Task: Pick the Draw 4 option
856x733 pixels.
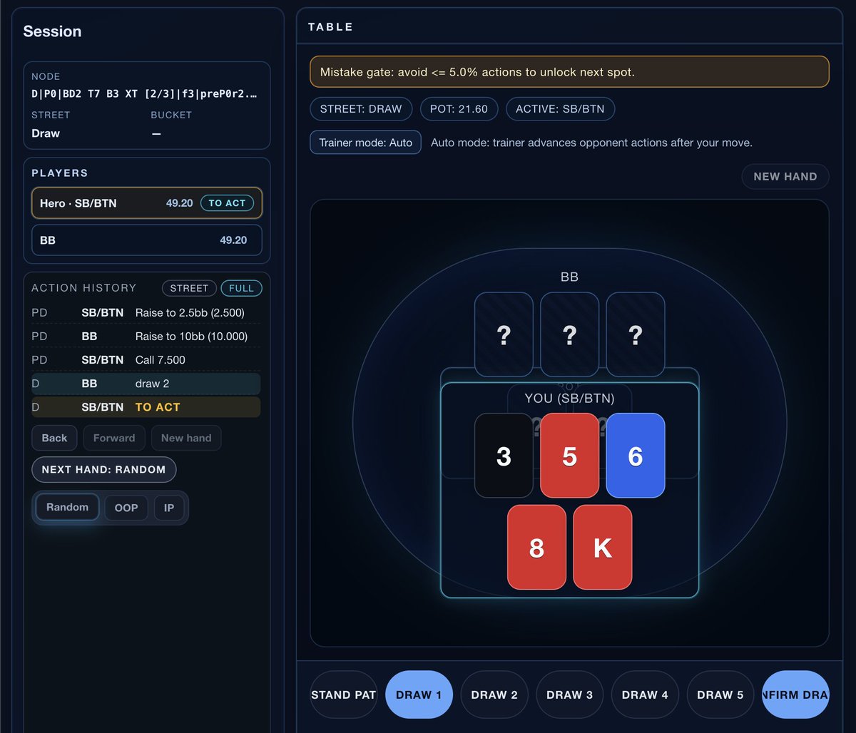Action: point(645,694)
